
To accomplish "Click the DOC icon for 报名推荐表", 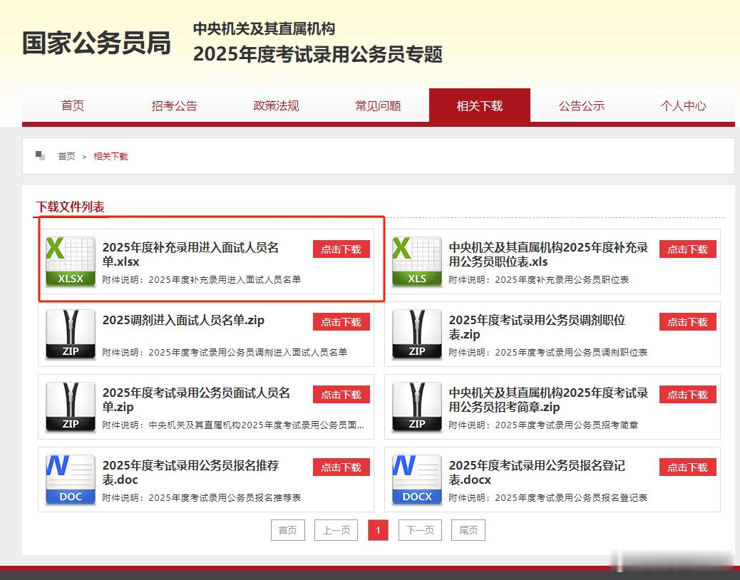I will [x=70, y=480].
